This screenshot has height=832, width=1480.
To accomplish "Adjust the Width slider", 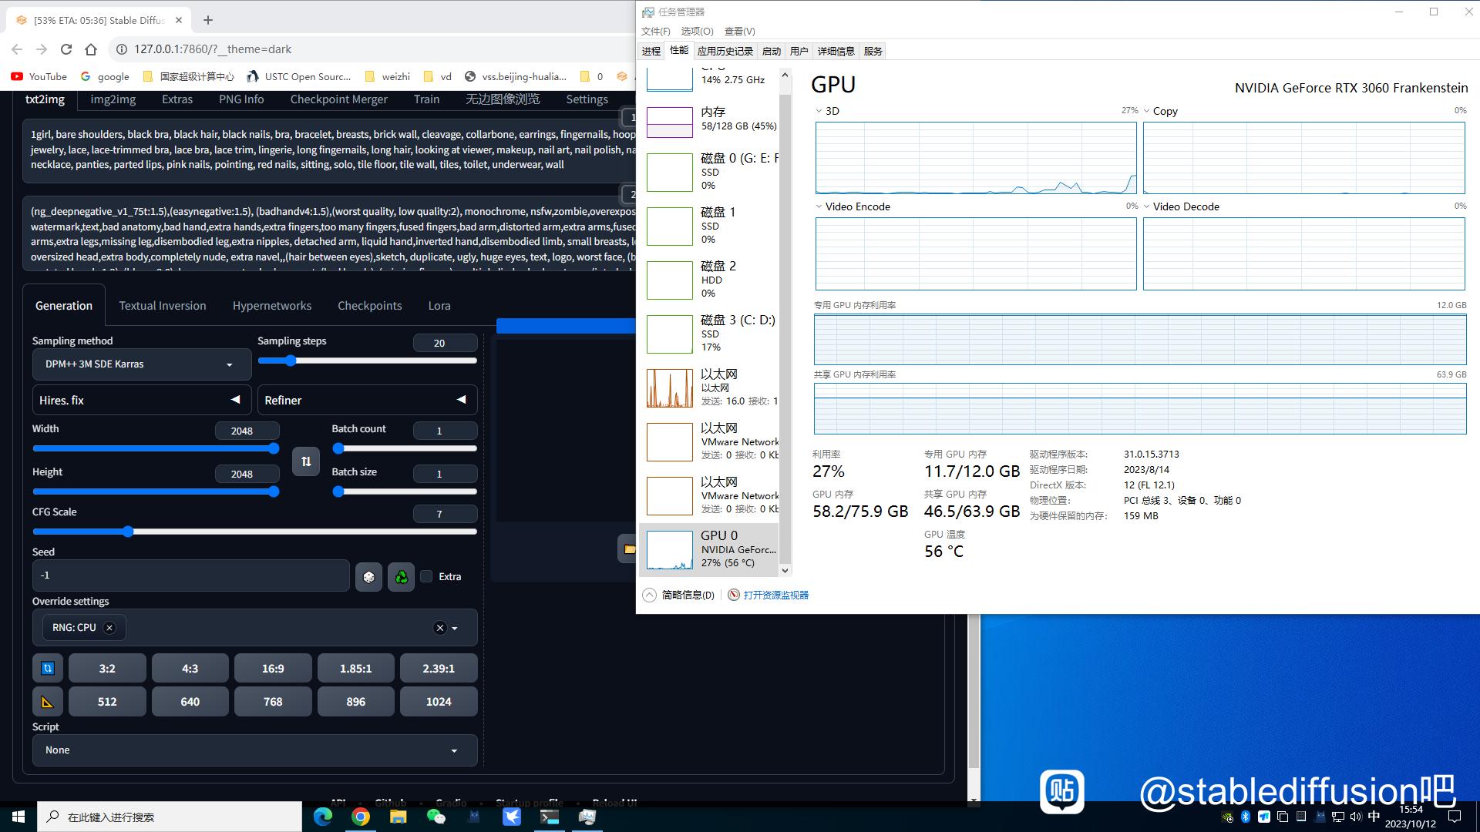I will [x=155, y=448].
